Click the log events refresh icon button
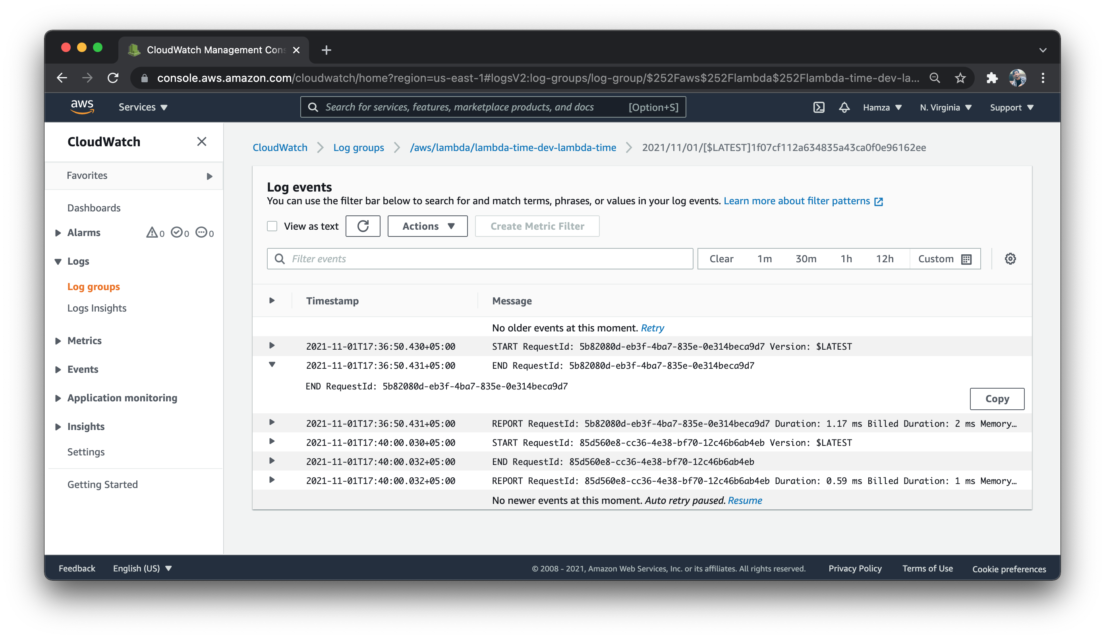1105x639 pixels. click(363, 226)
